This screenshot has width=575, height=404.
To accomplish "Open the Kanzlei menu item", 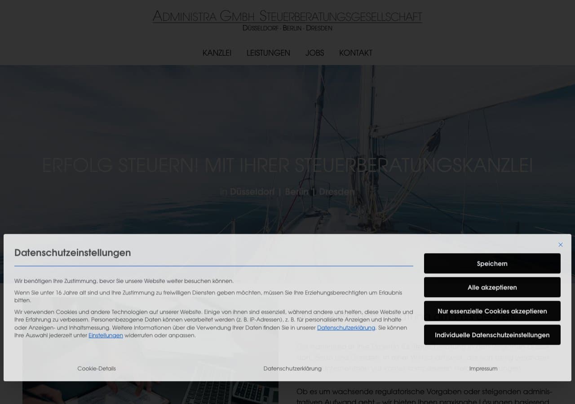I will 217,53.
